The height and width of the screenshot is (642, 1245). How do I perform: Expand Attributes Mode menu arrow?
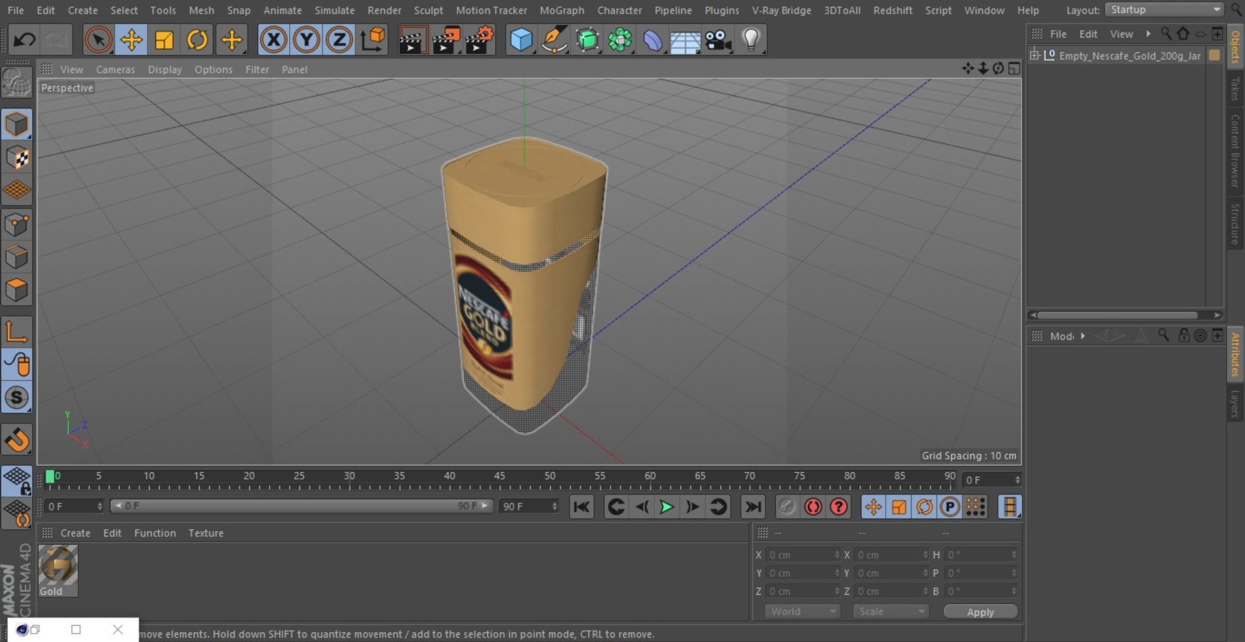(1082, 336)
